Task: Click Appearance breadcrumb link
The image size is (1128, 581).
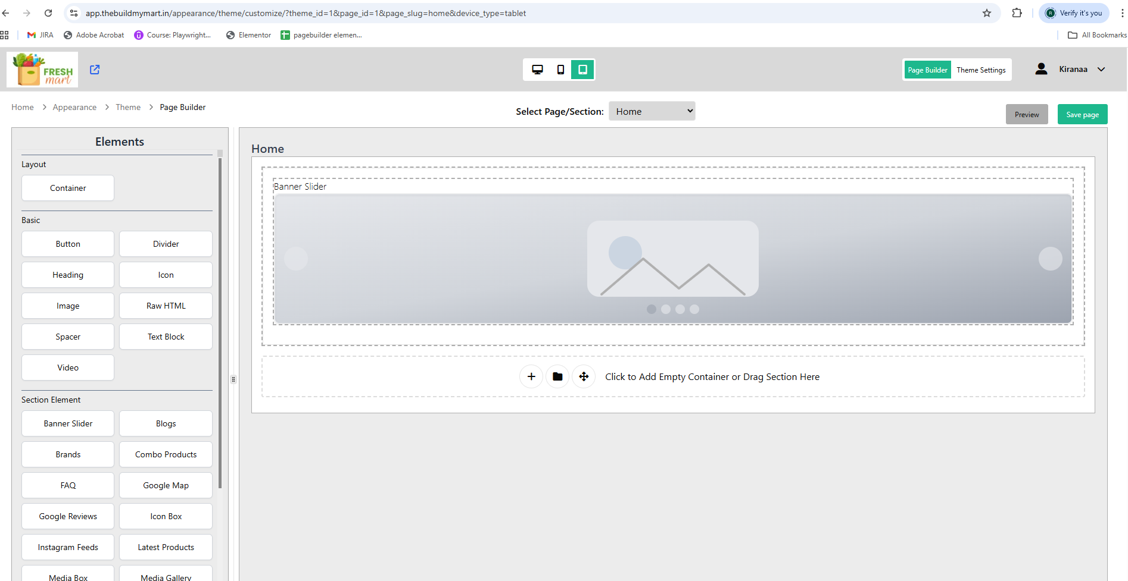Action: coord(74,107)
